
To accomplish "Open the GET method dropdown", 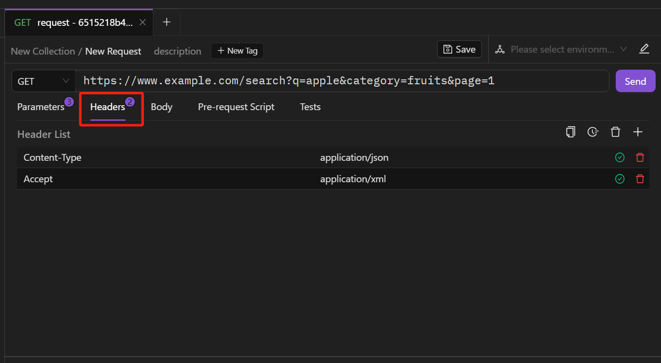I will tap(43, 81).
